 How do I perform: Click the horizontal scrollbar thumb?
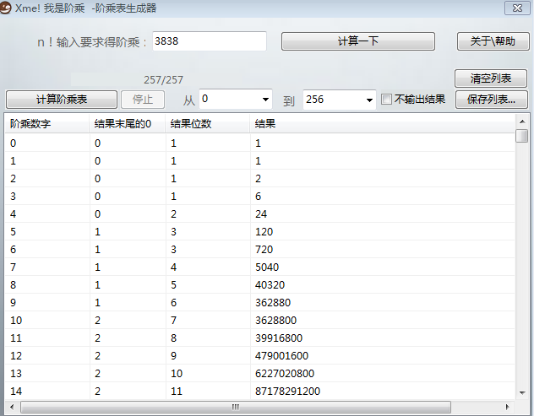[x=236, y=407]
